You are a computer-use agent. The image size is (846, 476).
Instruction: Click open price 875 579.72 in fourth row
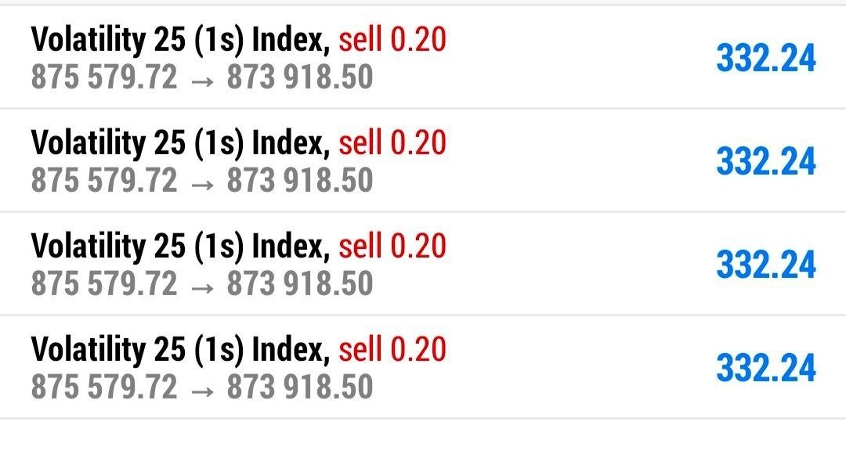coord(104,388)
